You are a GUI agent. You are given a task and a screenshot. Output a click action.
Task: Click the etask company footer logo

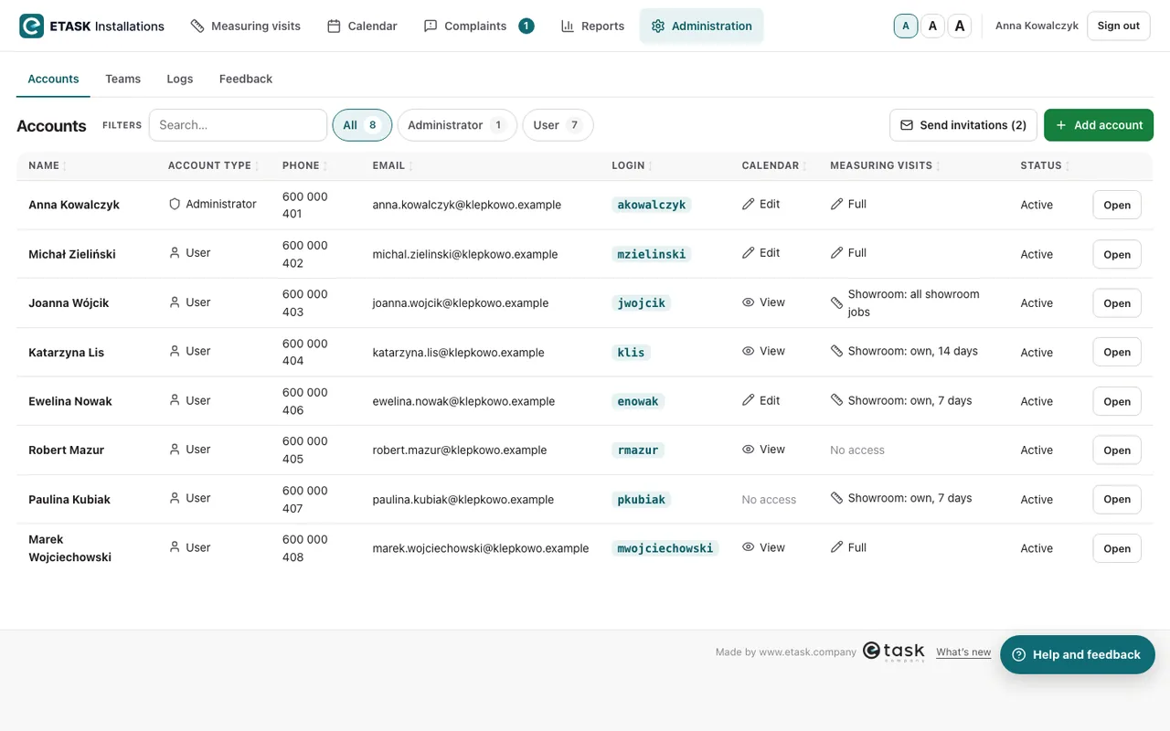894,652
